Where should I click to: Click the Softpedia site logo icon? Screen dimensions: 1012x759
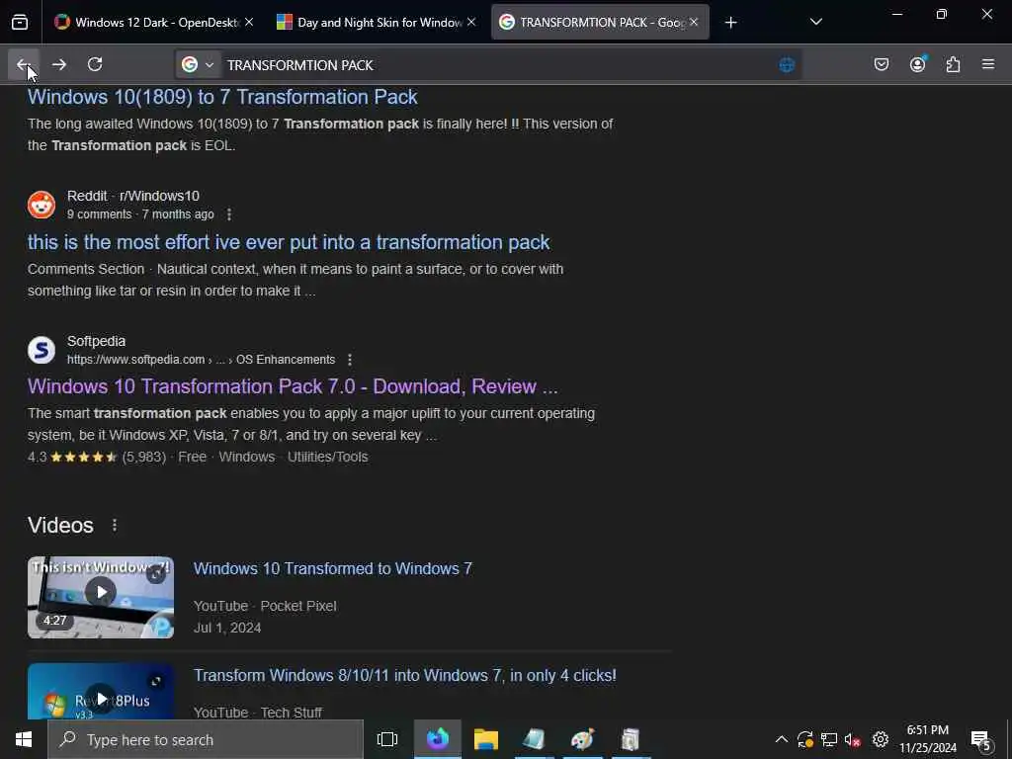pyautogui.click(x=42, y=350)
